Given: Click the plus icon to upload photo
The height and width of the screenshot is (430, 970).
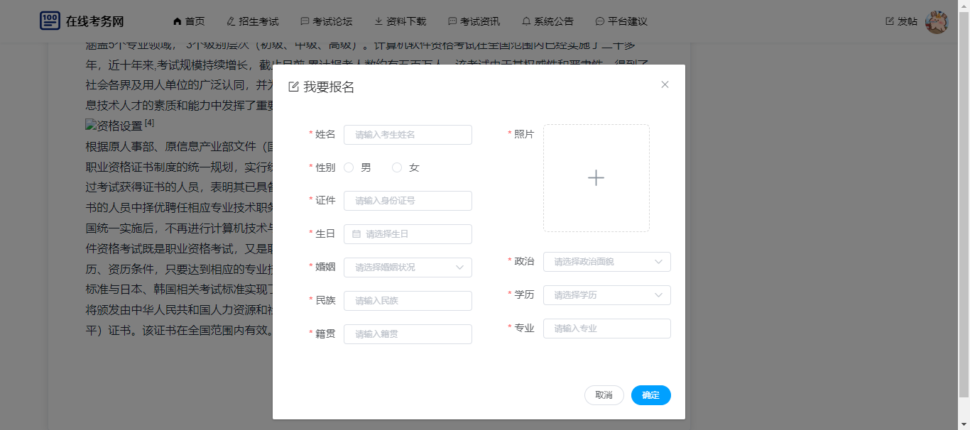Looking at the screenshot, I should point(596,178).
